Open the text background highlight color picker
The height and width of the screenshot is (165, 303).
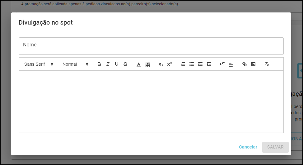(x=147, y=64)
